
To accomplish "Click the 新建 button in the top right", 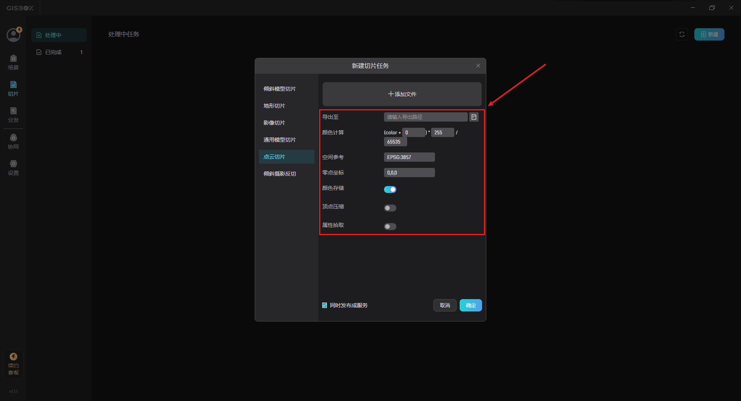I will (709, 34).
